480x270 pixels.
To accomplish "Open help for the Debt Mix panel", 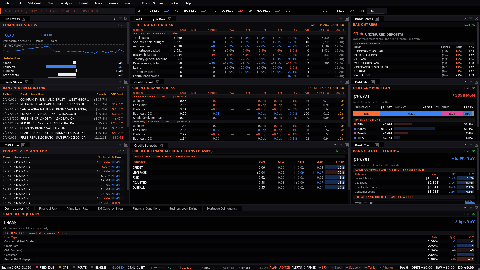I will 465,82.
